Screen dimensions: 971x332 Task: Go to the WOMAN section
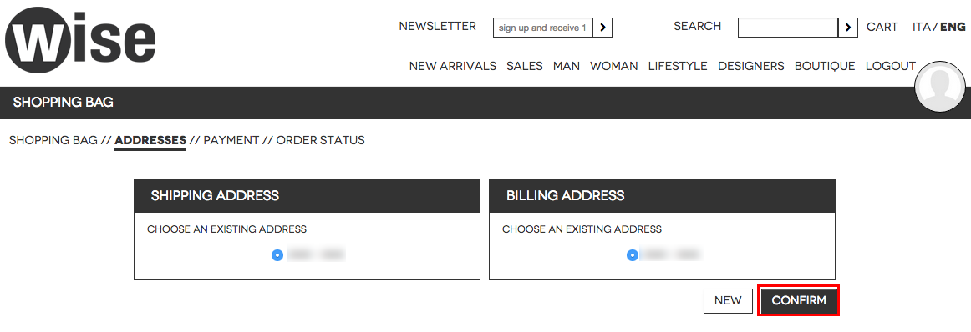(613, 66)
